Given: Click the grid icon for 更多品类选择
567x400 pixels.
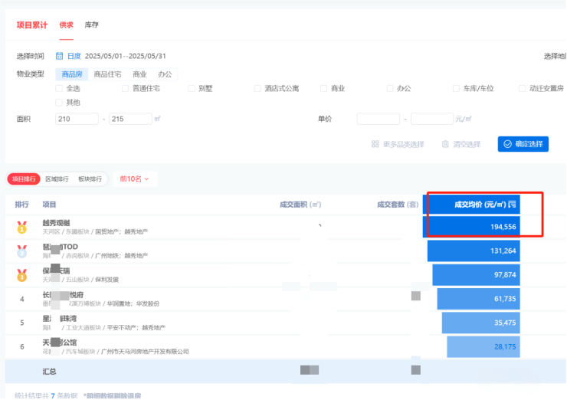Looking at the screenshot, I should coord(375,144).
